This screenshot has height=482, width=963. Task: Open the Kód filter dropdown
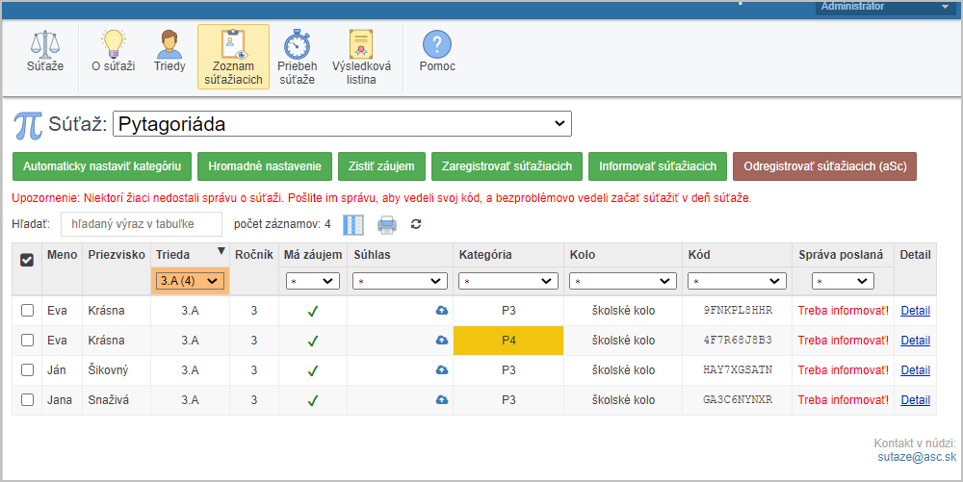click(x=737, y=281)
